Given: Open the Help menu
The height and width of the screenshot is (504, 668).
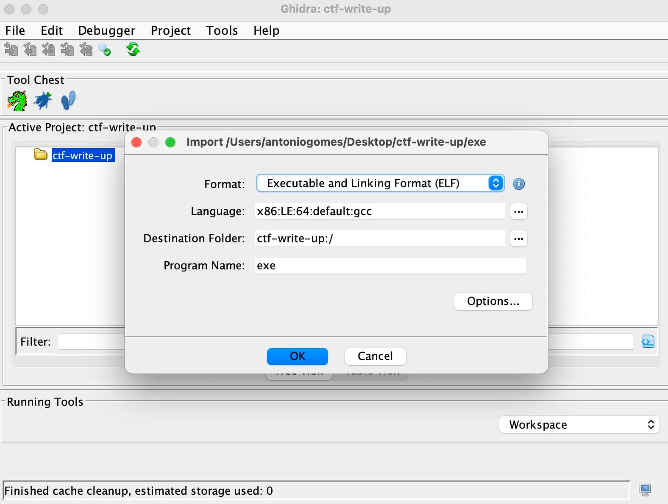Looking at the screenshot, I should coord(266,30).
